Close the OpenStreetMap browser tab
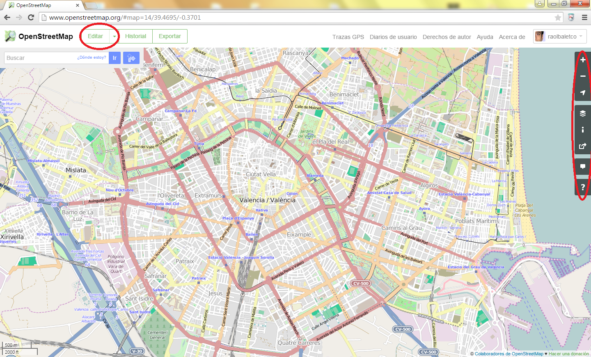The image size is (591, 357). tap(78, 5)
